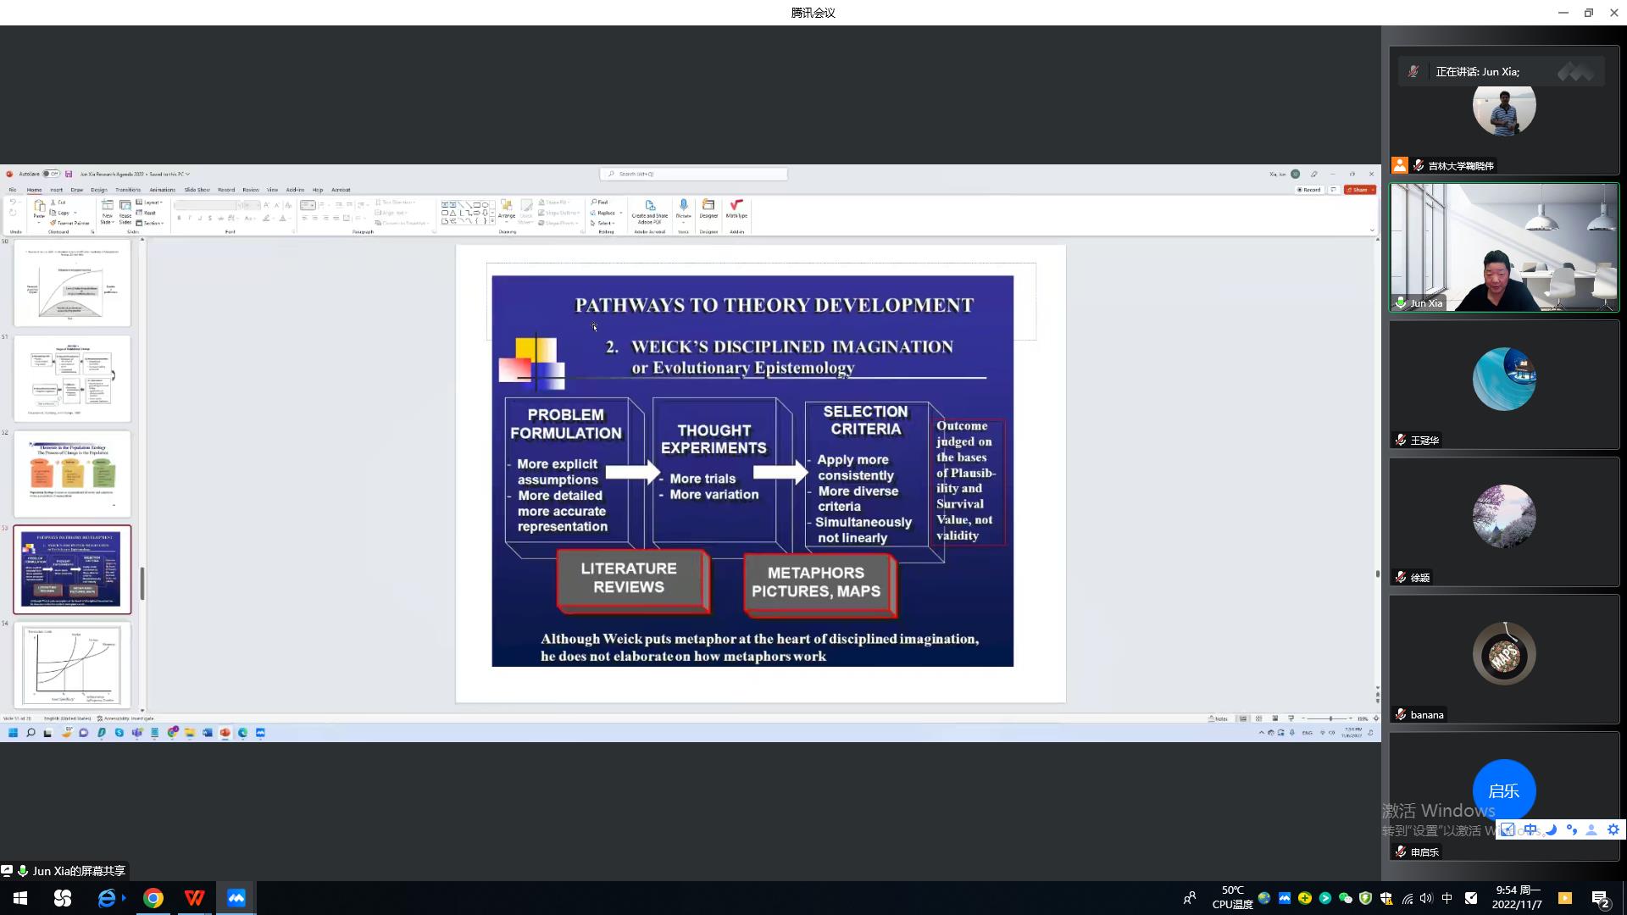
Task: Click the red Share button
Action: point(1359,190)
